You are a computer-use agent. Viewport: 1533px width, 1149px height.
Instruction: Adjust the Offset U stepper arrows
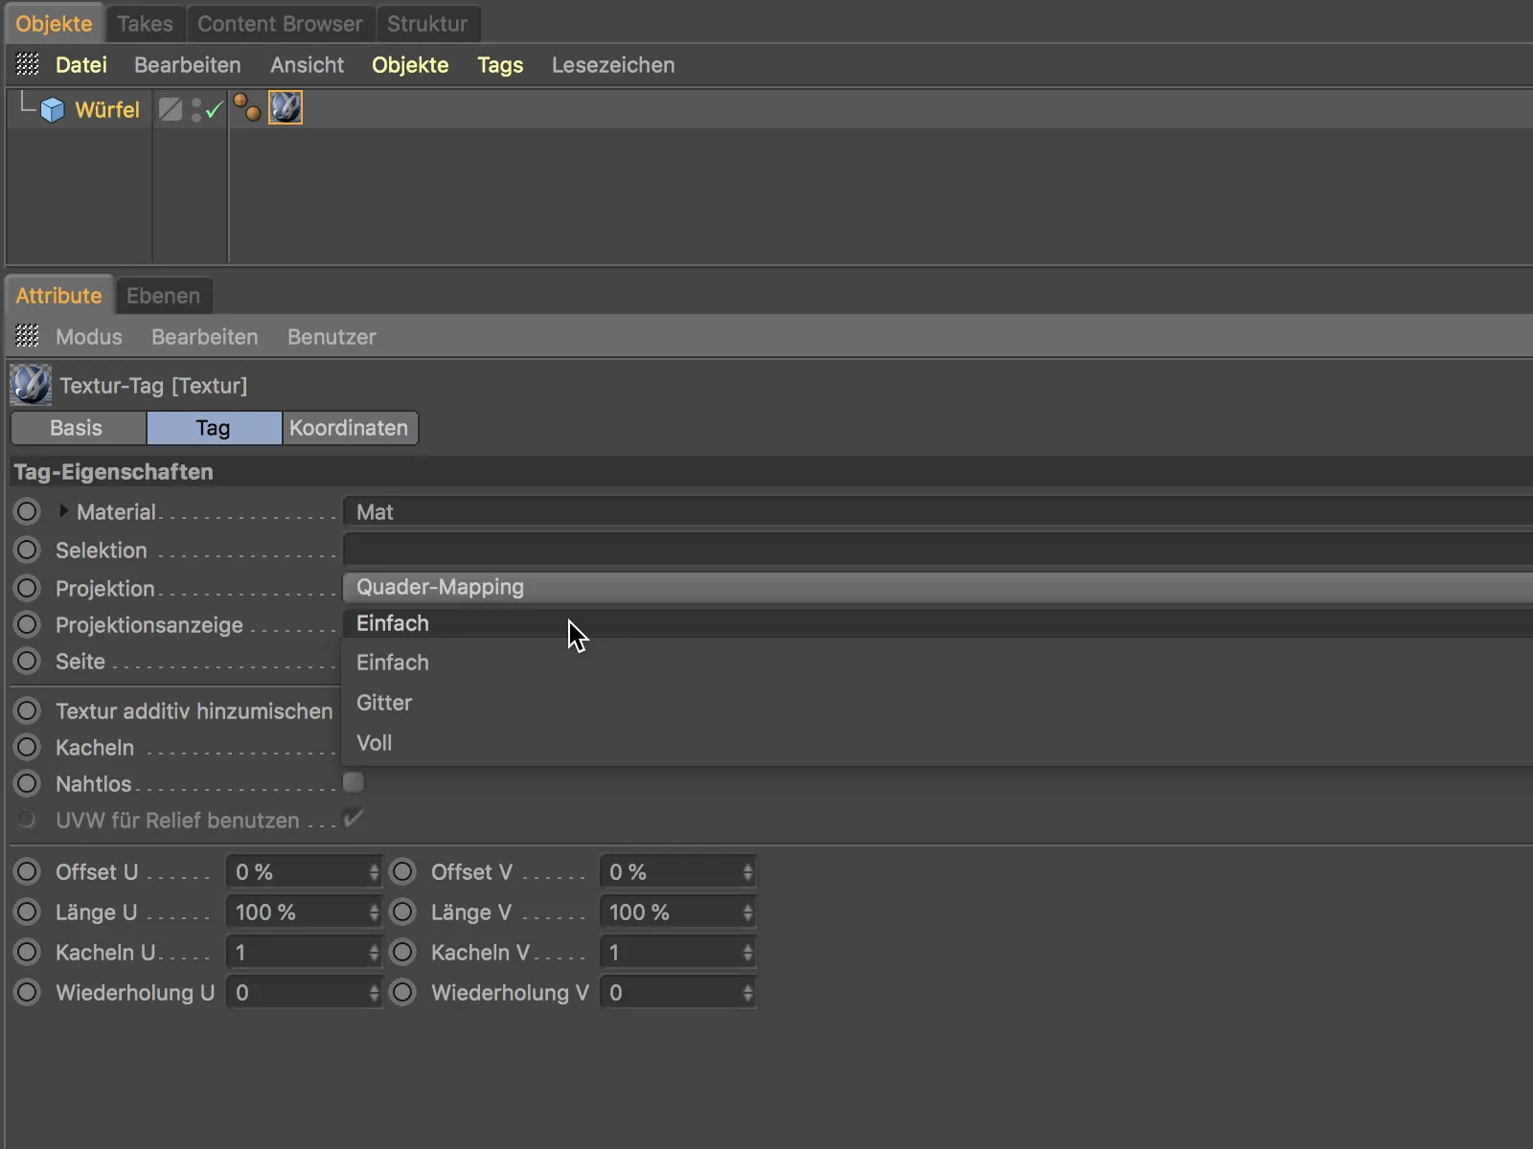pos(375,872)
